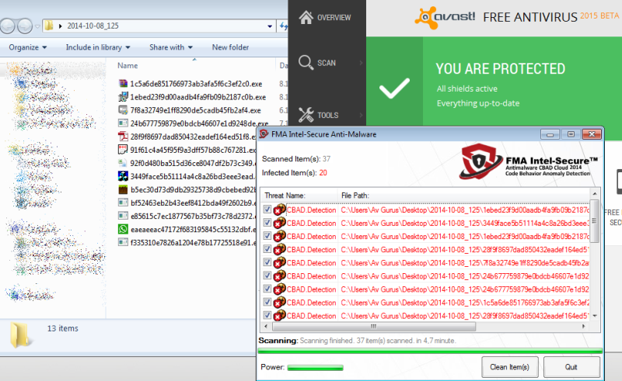Click the folder icon in Explorer details pane
This screenshot has height=381, width=622.
[20, 334]
